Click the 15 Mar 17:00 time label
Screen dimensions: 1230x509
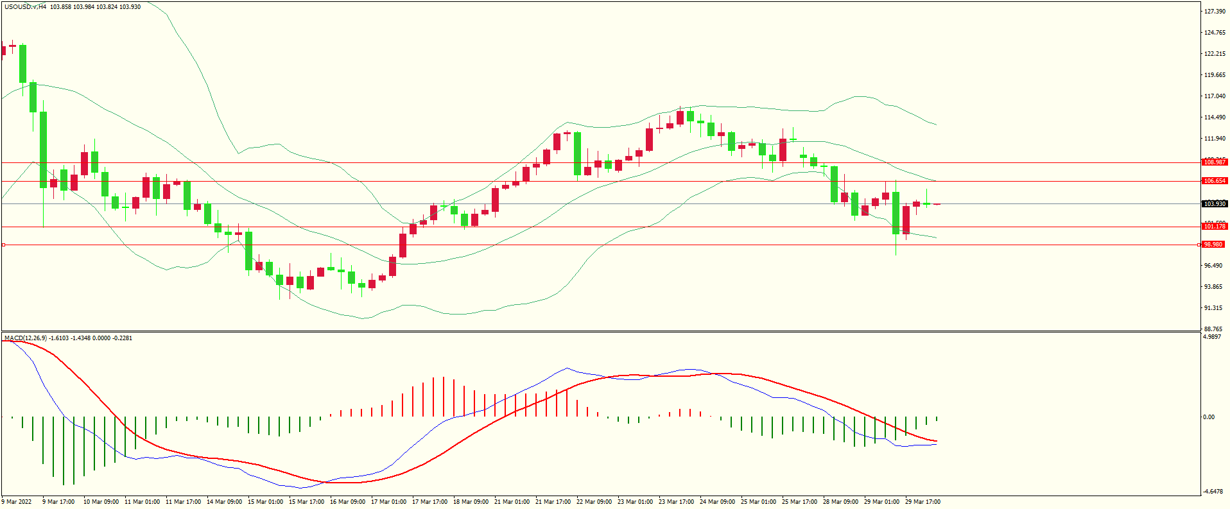[x=306, y=502]
